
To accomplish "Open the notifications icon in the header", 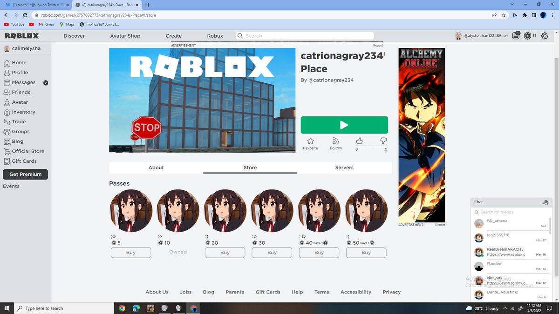I will point(516,35).
